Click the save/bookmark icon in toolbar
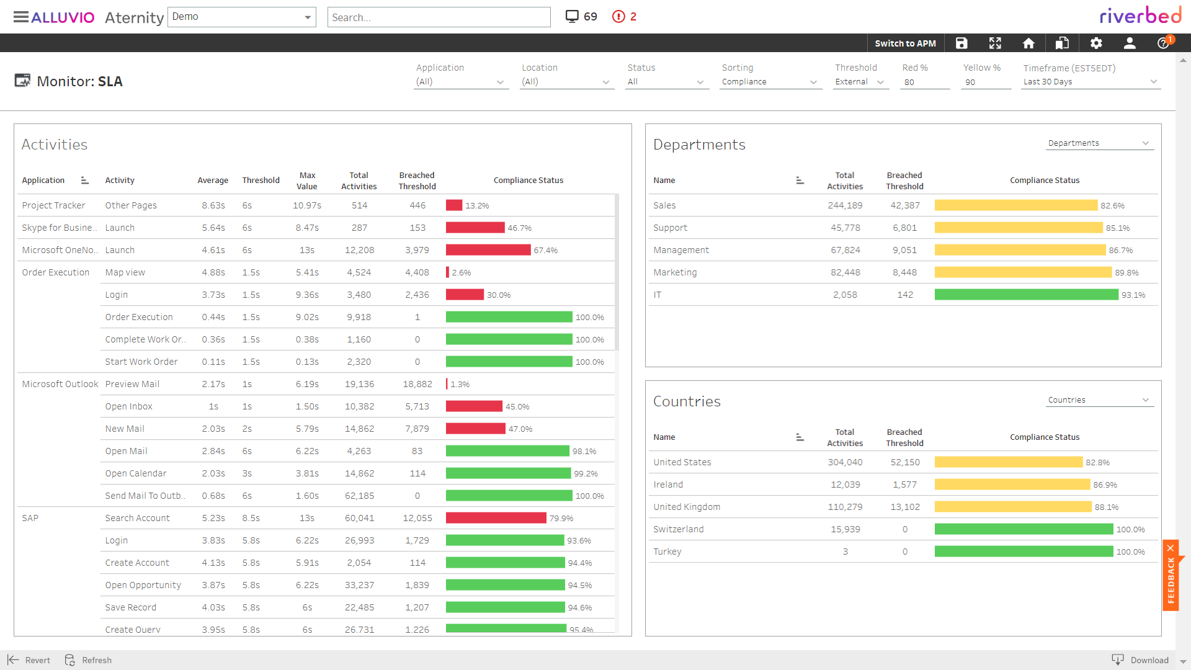 click(962, 43)
